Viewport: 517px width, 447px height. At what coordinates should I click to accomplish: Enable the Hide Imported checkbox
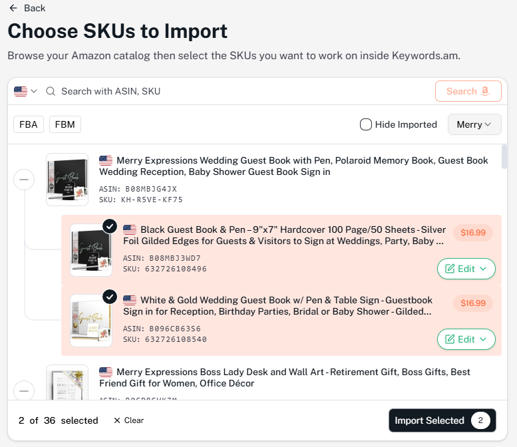366,124
